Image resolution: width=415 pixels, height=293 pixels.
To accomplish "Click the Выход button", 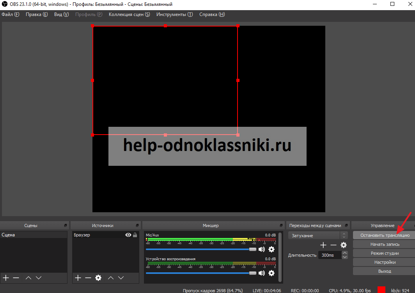I will click(x=385, y=271).
